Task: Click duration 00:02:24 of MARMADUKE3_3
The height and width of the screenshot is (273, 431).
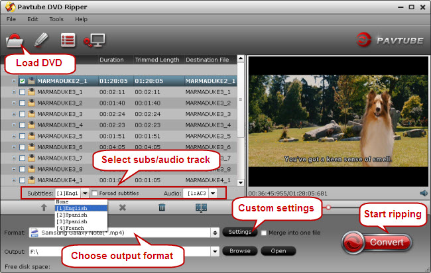Action: [x=112, y=114]
